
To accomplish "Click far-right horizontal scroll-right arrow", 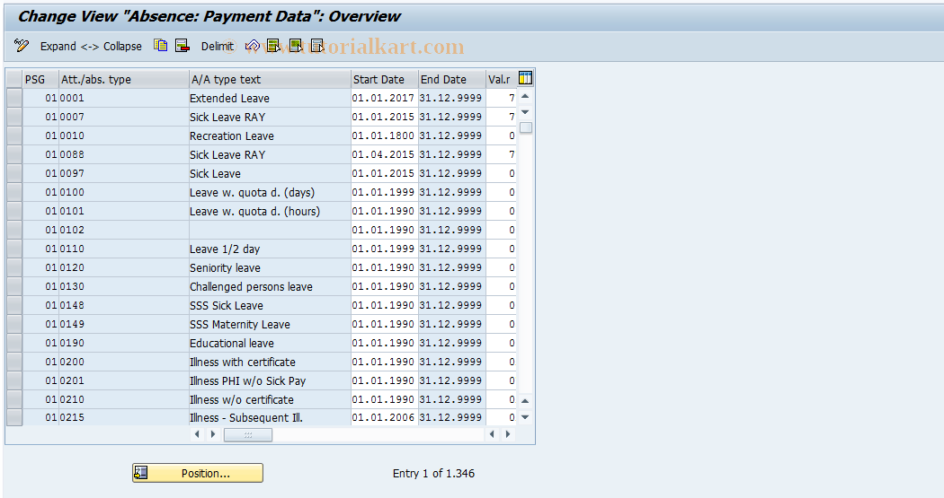I will (x=508, y=434).
